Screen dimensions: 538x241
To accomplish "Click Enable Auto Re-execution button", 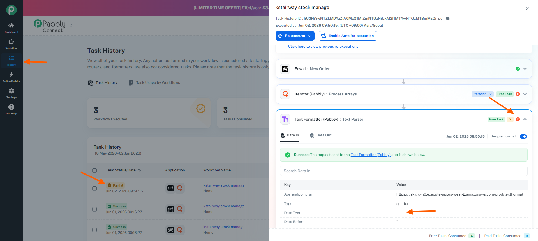I will click(x=348, y=36).
